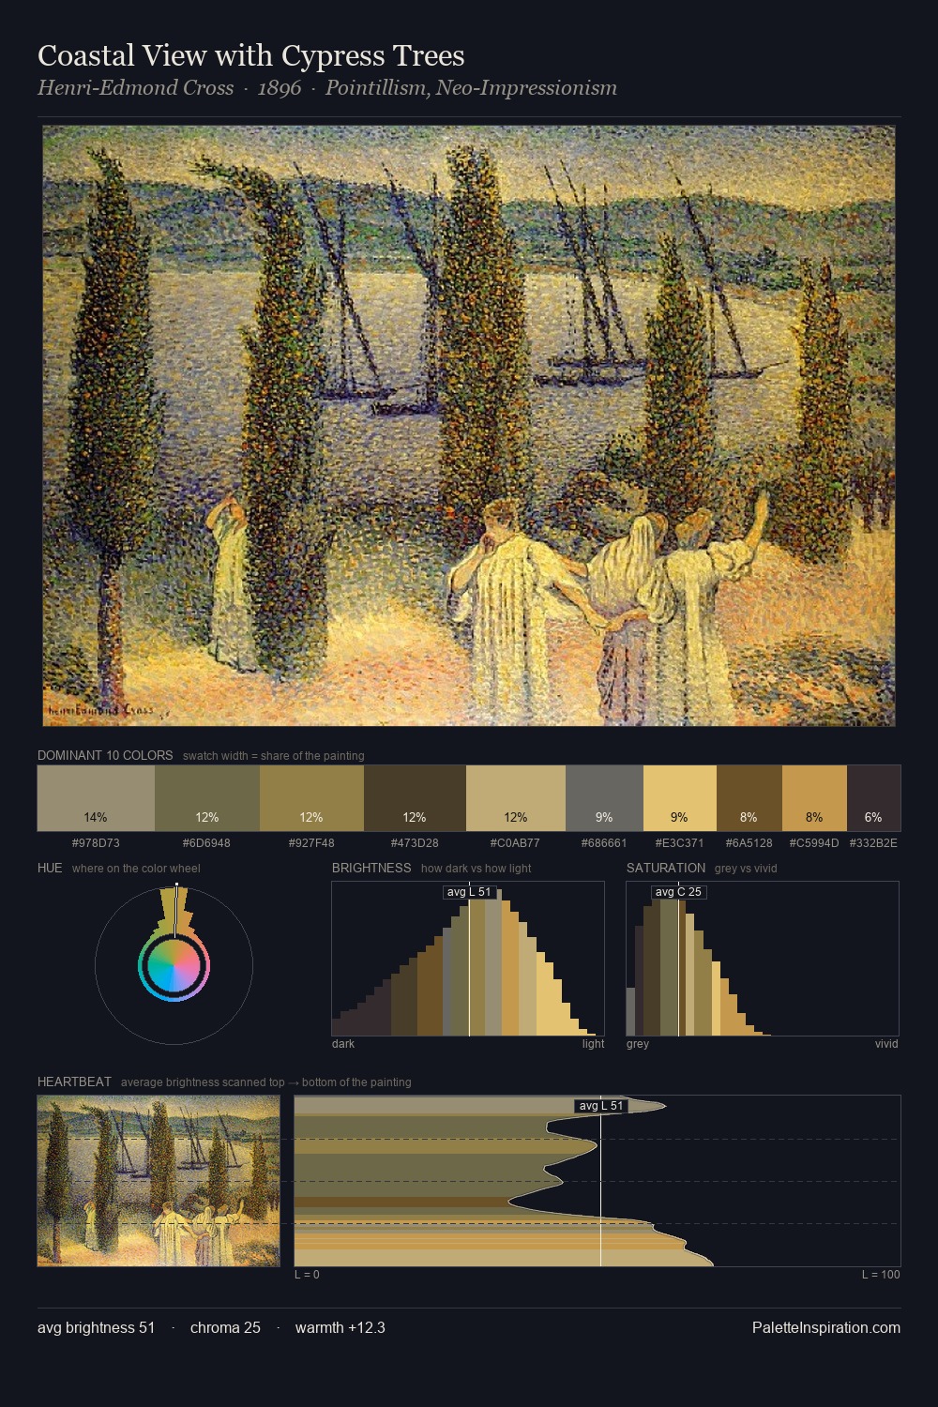Click the 'grey' axis label

638,1044
